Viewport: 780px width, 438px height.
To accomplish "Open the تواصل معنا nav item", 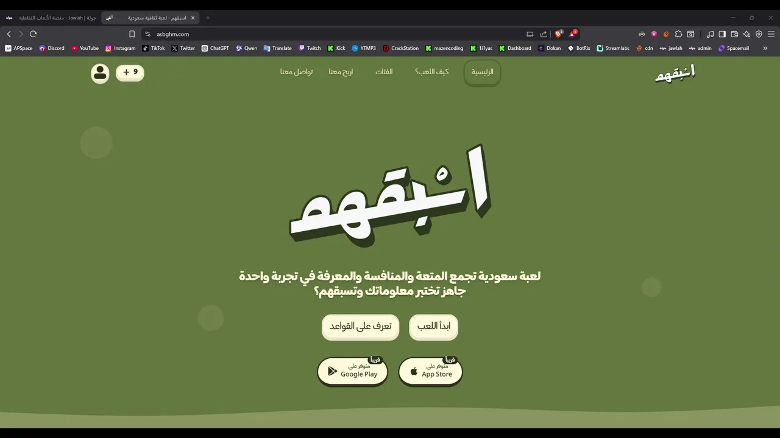I will [297, 72].
